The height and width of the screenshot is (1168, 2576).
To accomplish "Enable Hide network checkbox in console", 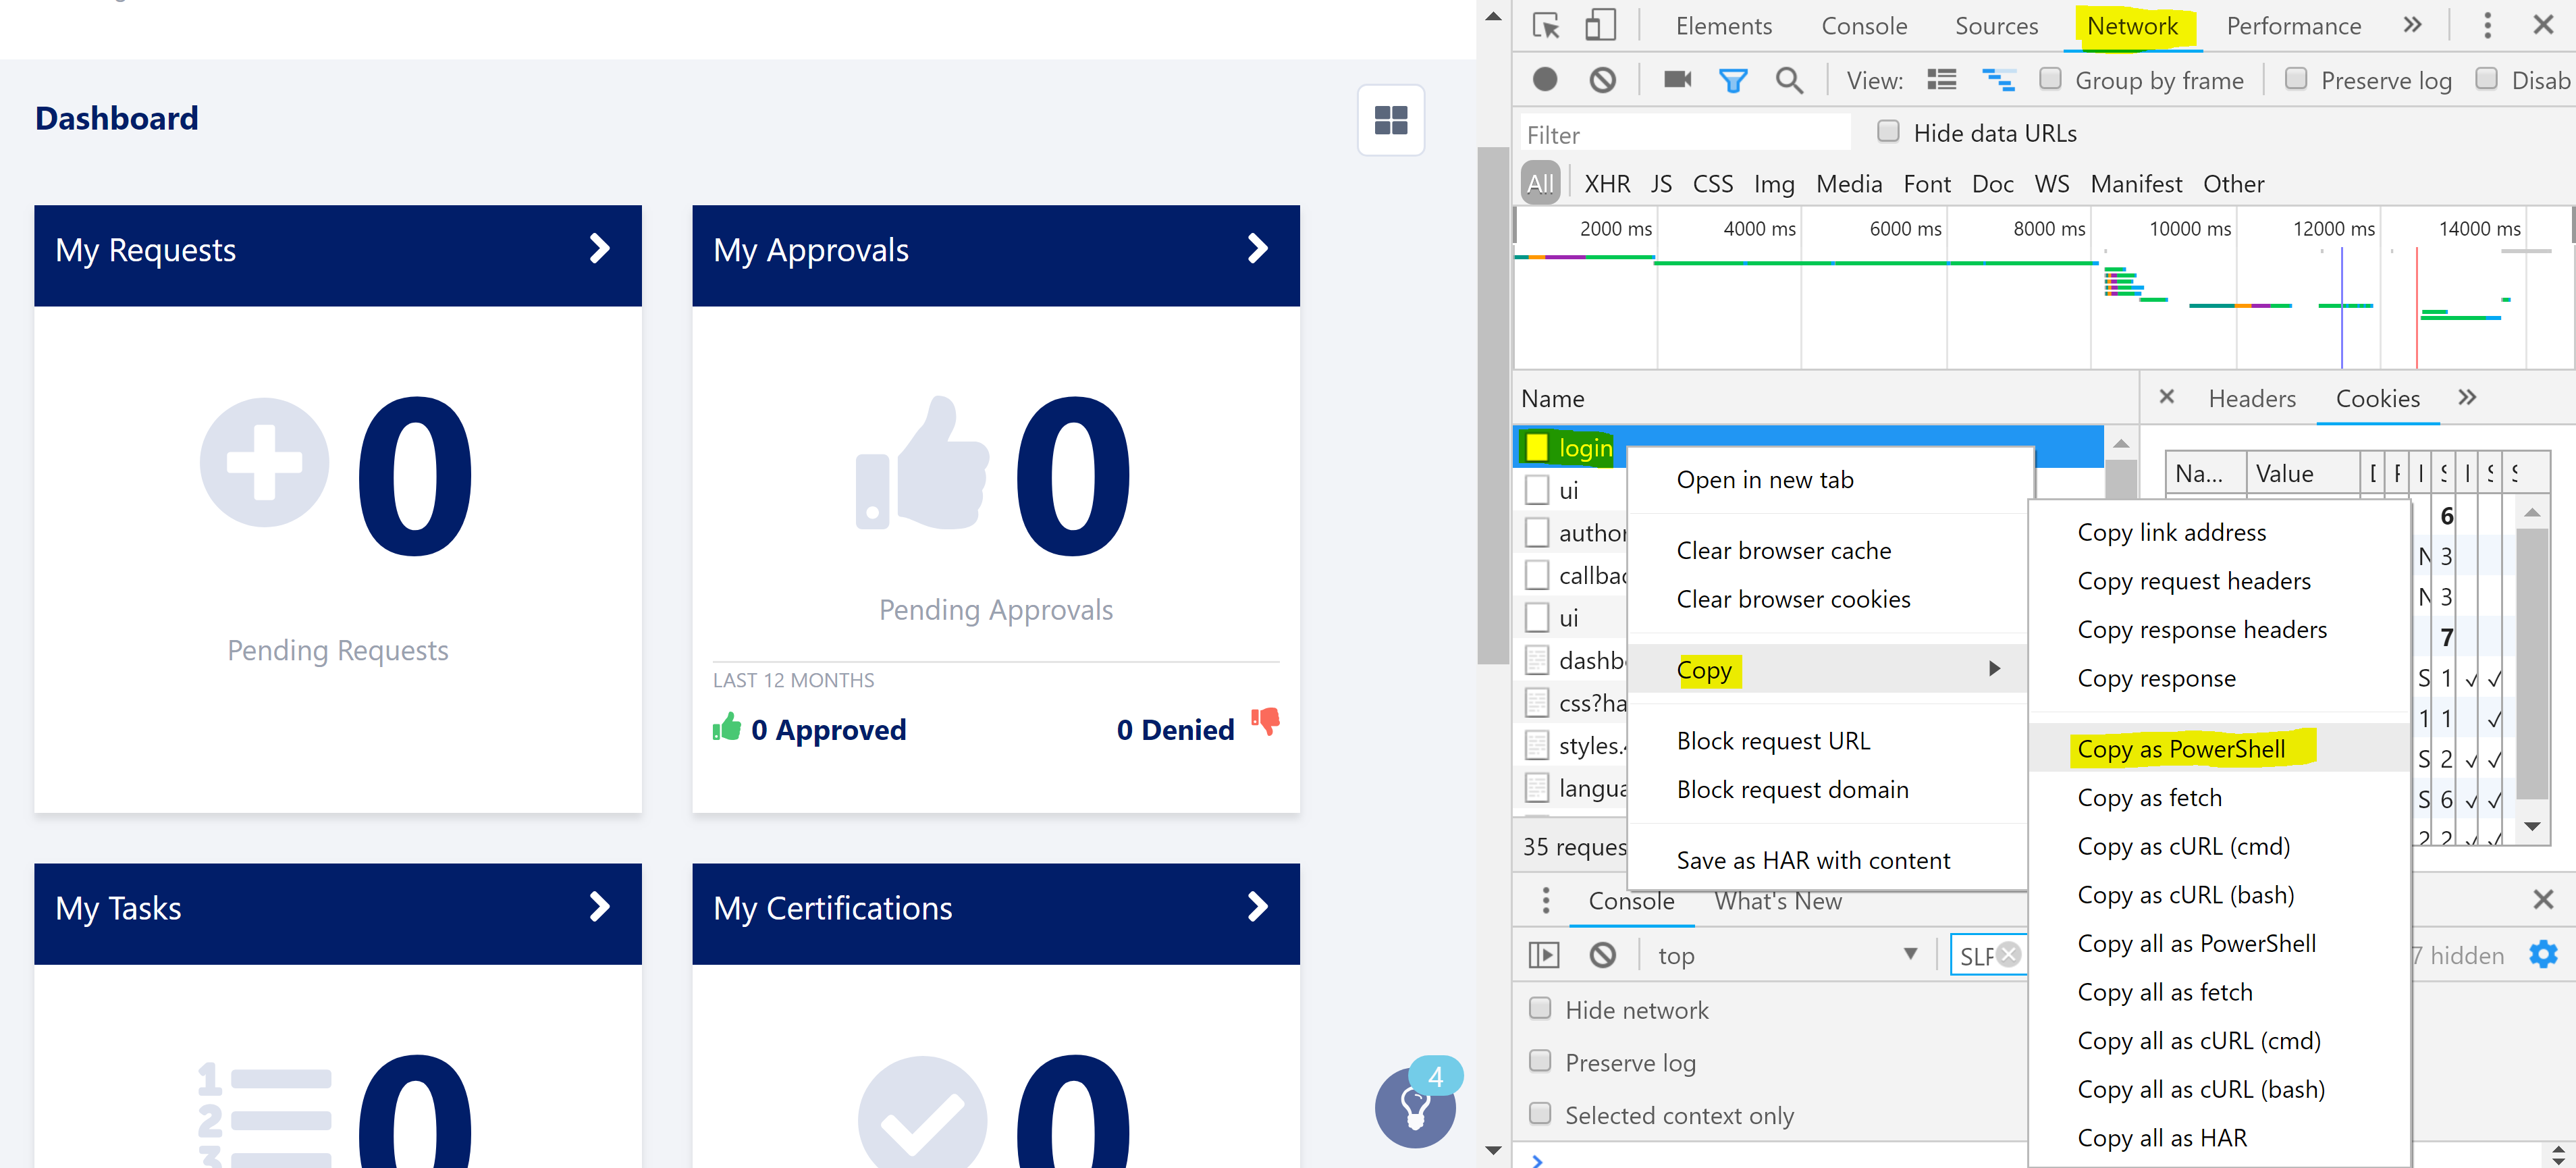I will 1540,1008.
